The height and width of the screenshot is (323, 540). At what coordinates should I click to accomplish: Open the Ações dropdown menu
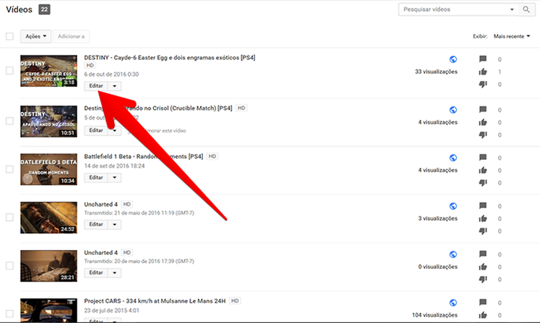click(x=35, y=36)
